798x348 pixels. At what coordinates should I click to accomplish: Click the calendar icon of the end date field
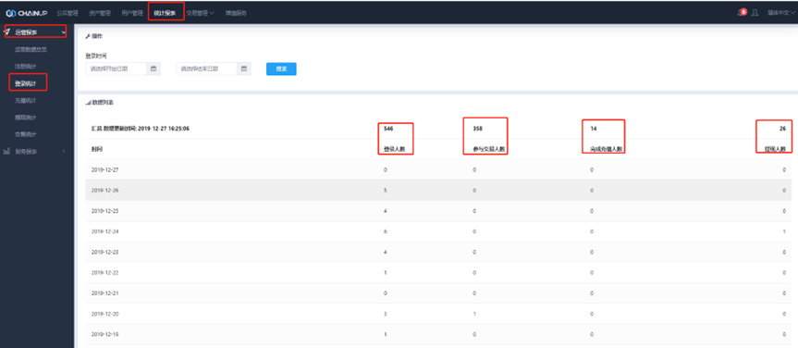(x=244, y=68)
